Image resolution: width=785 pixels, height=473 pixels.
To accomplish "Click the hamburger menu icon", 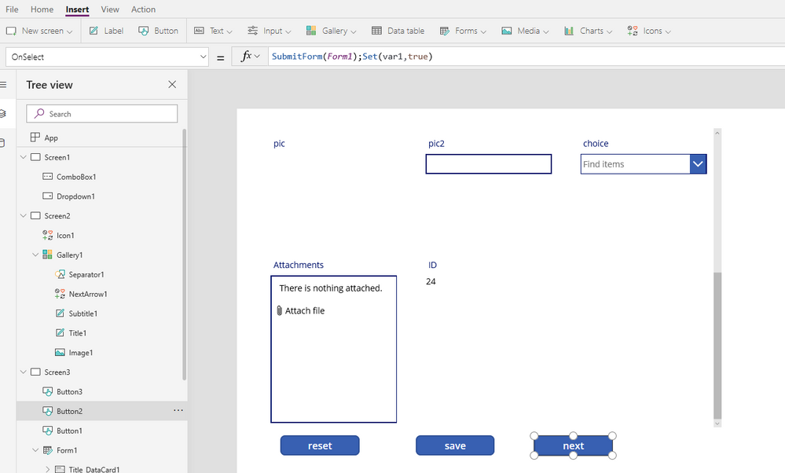I will (3, 85).
